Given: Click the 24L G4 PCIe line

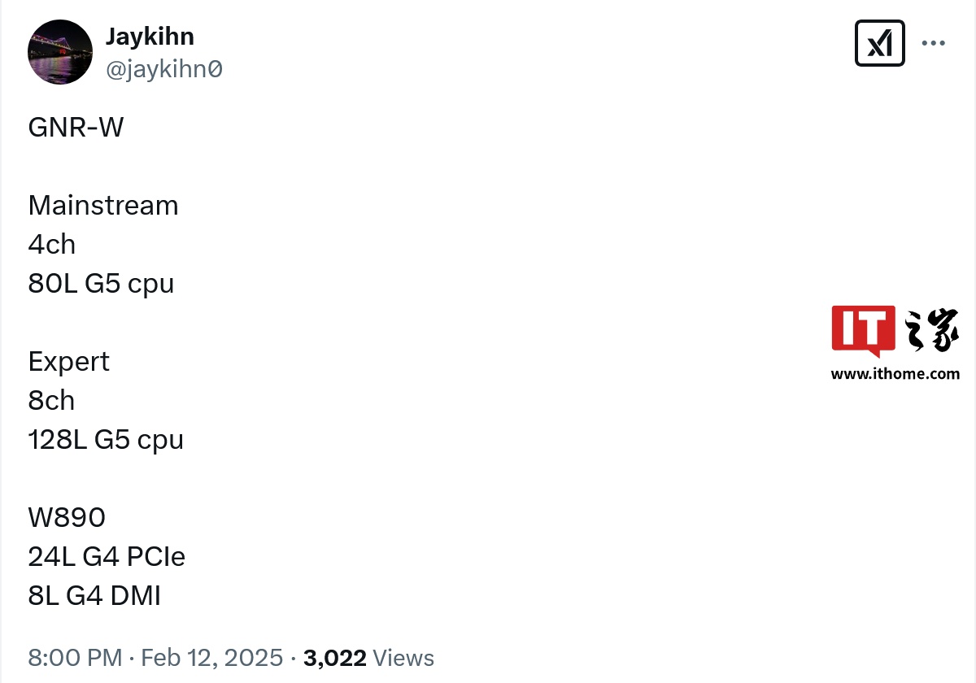Looking at the screenshot, I should click(107, 557).
